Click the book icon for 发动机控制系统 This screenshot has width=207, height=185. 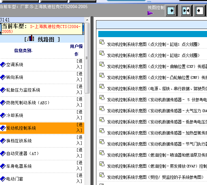pyautogui.click(x=3, y=128)
